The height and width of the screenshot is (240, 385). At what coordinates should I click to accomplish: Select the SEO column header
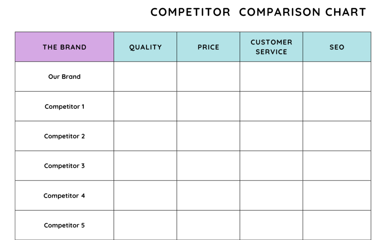click(337, 47)
